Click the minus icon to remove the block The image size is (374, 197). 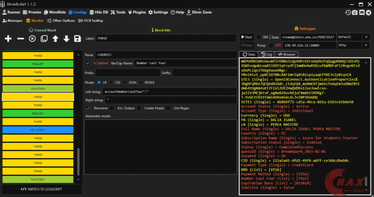pos(20,39)
